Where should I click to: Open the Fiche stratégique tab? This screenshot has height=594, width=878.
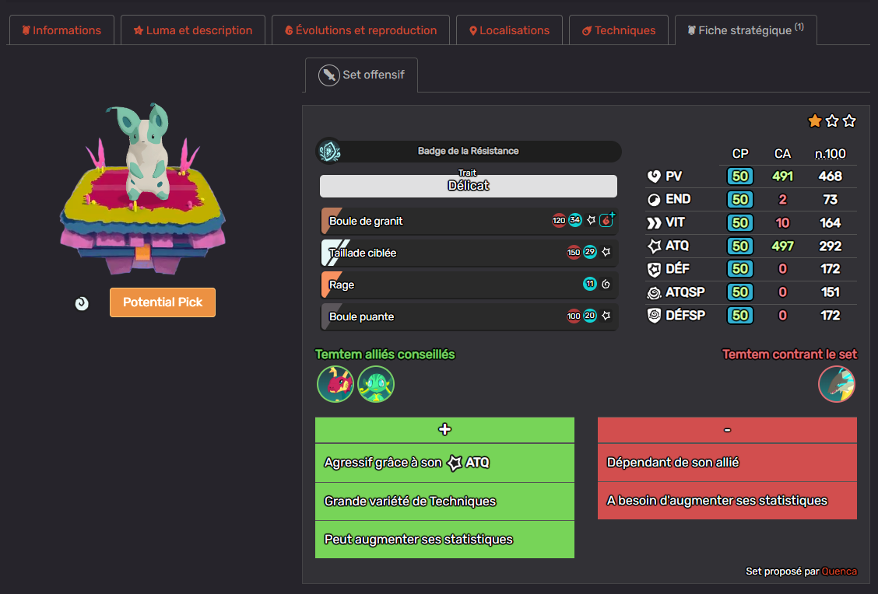pyautogui.click(x=746, y=30)
